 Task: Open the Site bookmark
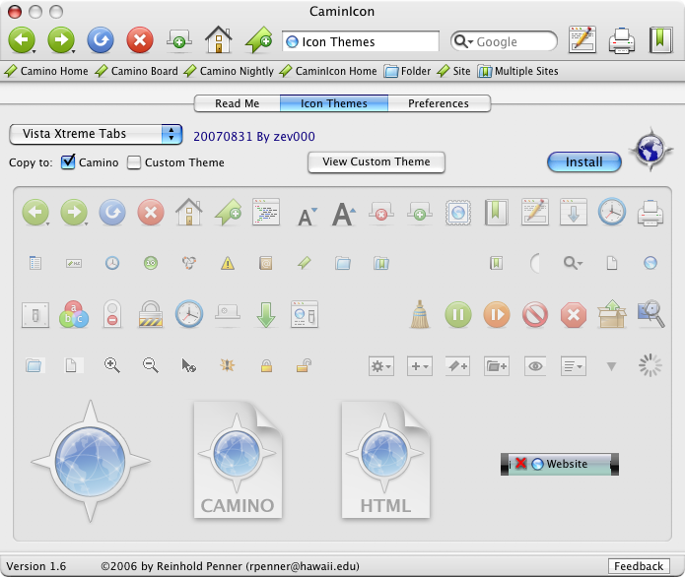click(453, 71)
